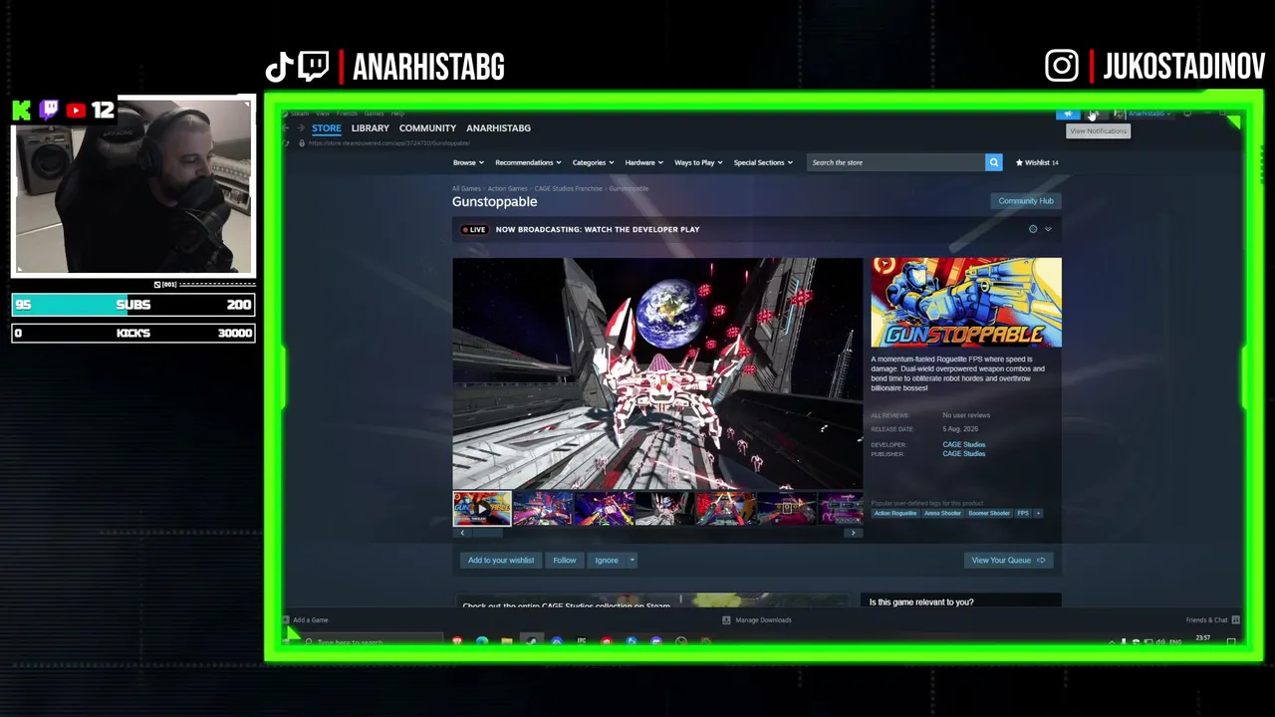Collapse the live broadcast chevron
Viewport: 1275px width, 717px height.
point(1048,229)
